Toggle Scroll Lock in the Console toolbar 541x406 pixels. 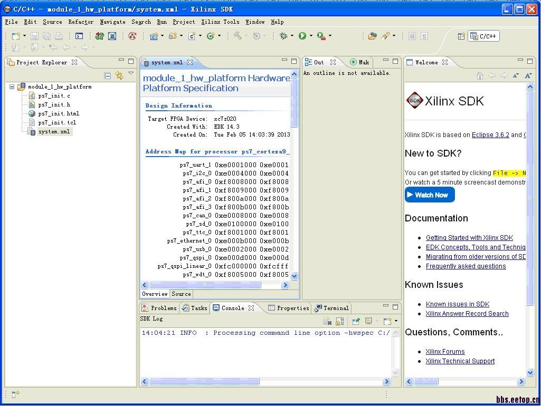(340, 321)
